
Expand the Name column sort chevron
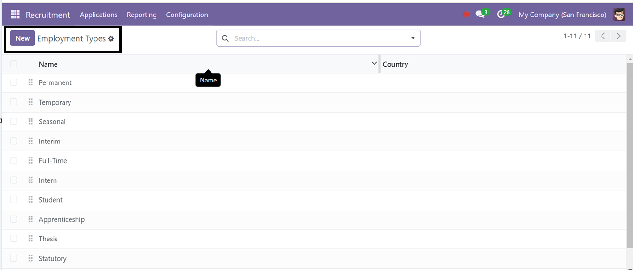point(374,63)
